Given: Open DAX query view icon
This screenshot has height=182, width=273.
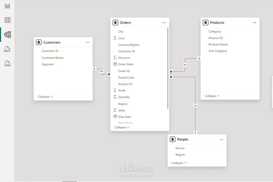Looking at the screenshot, I should coord(7,49).
